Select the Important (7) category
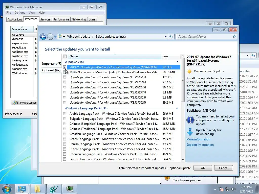 [52, 64]
